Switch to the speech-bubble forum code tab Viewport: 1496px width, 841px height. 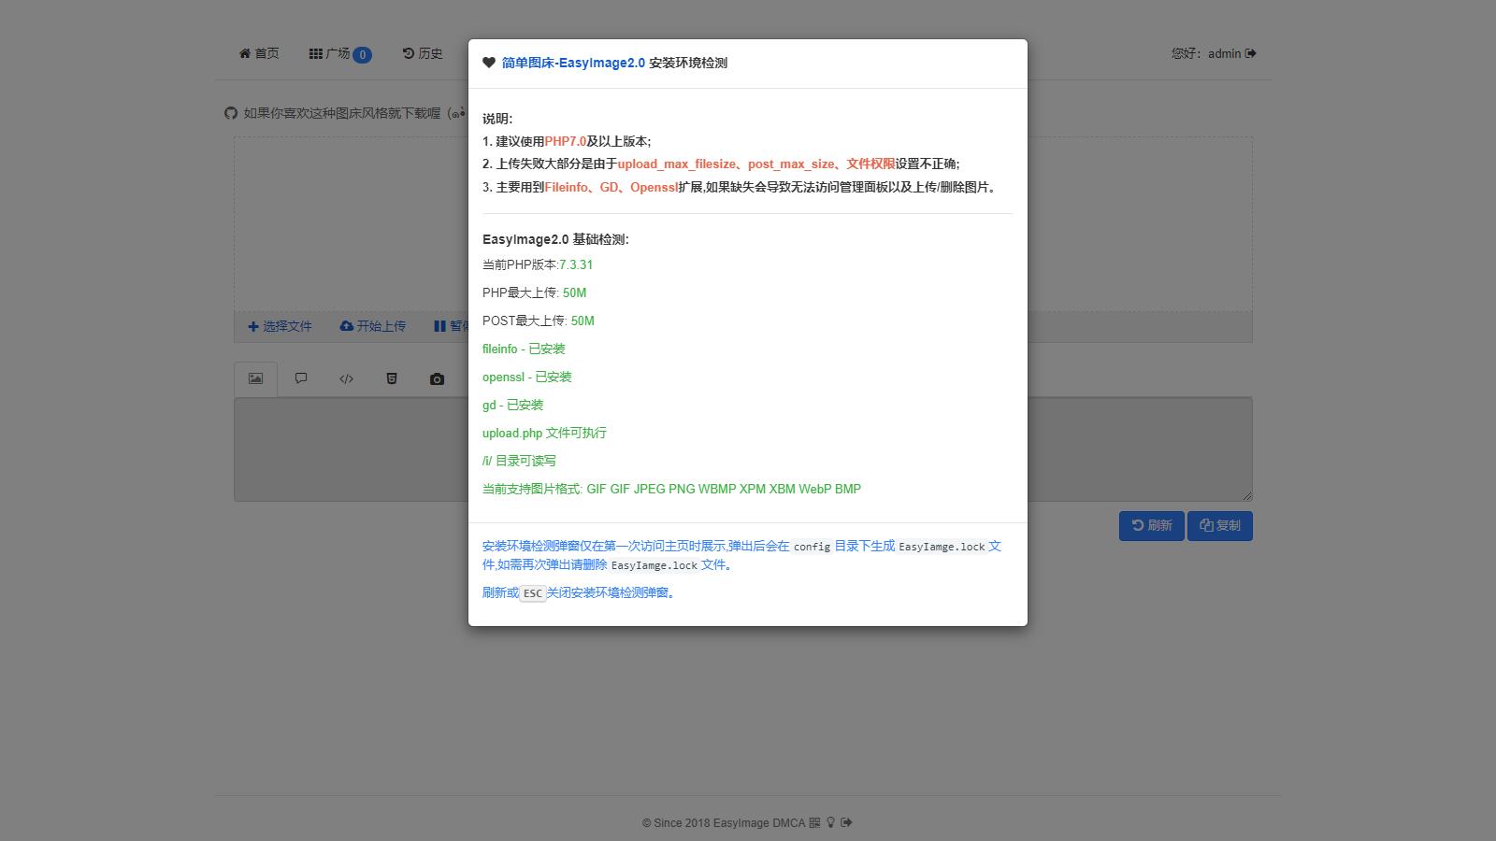click(301, 378)
